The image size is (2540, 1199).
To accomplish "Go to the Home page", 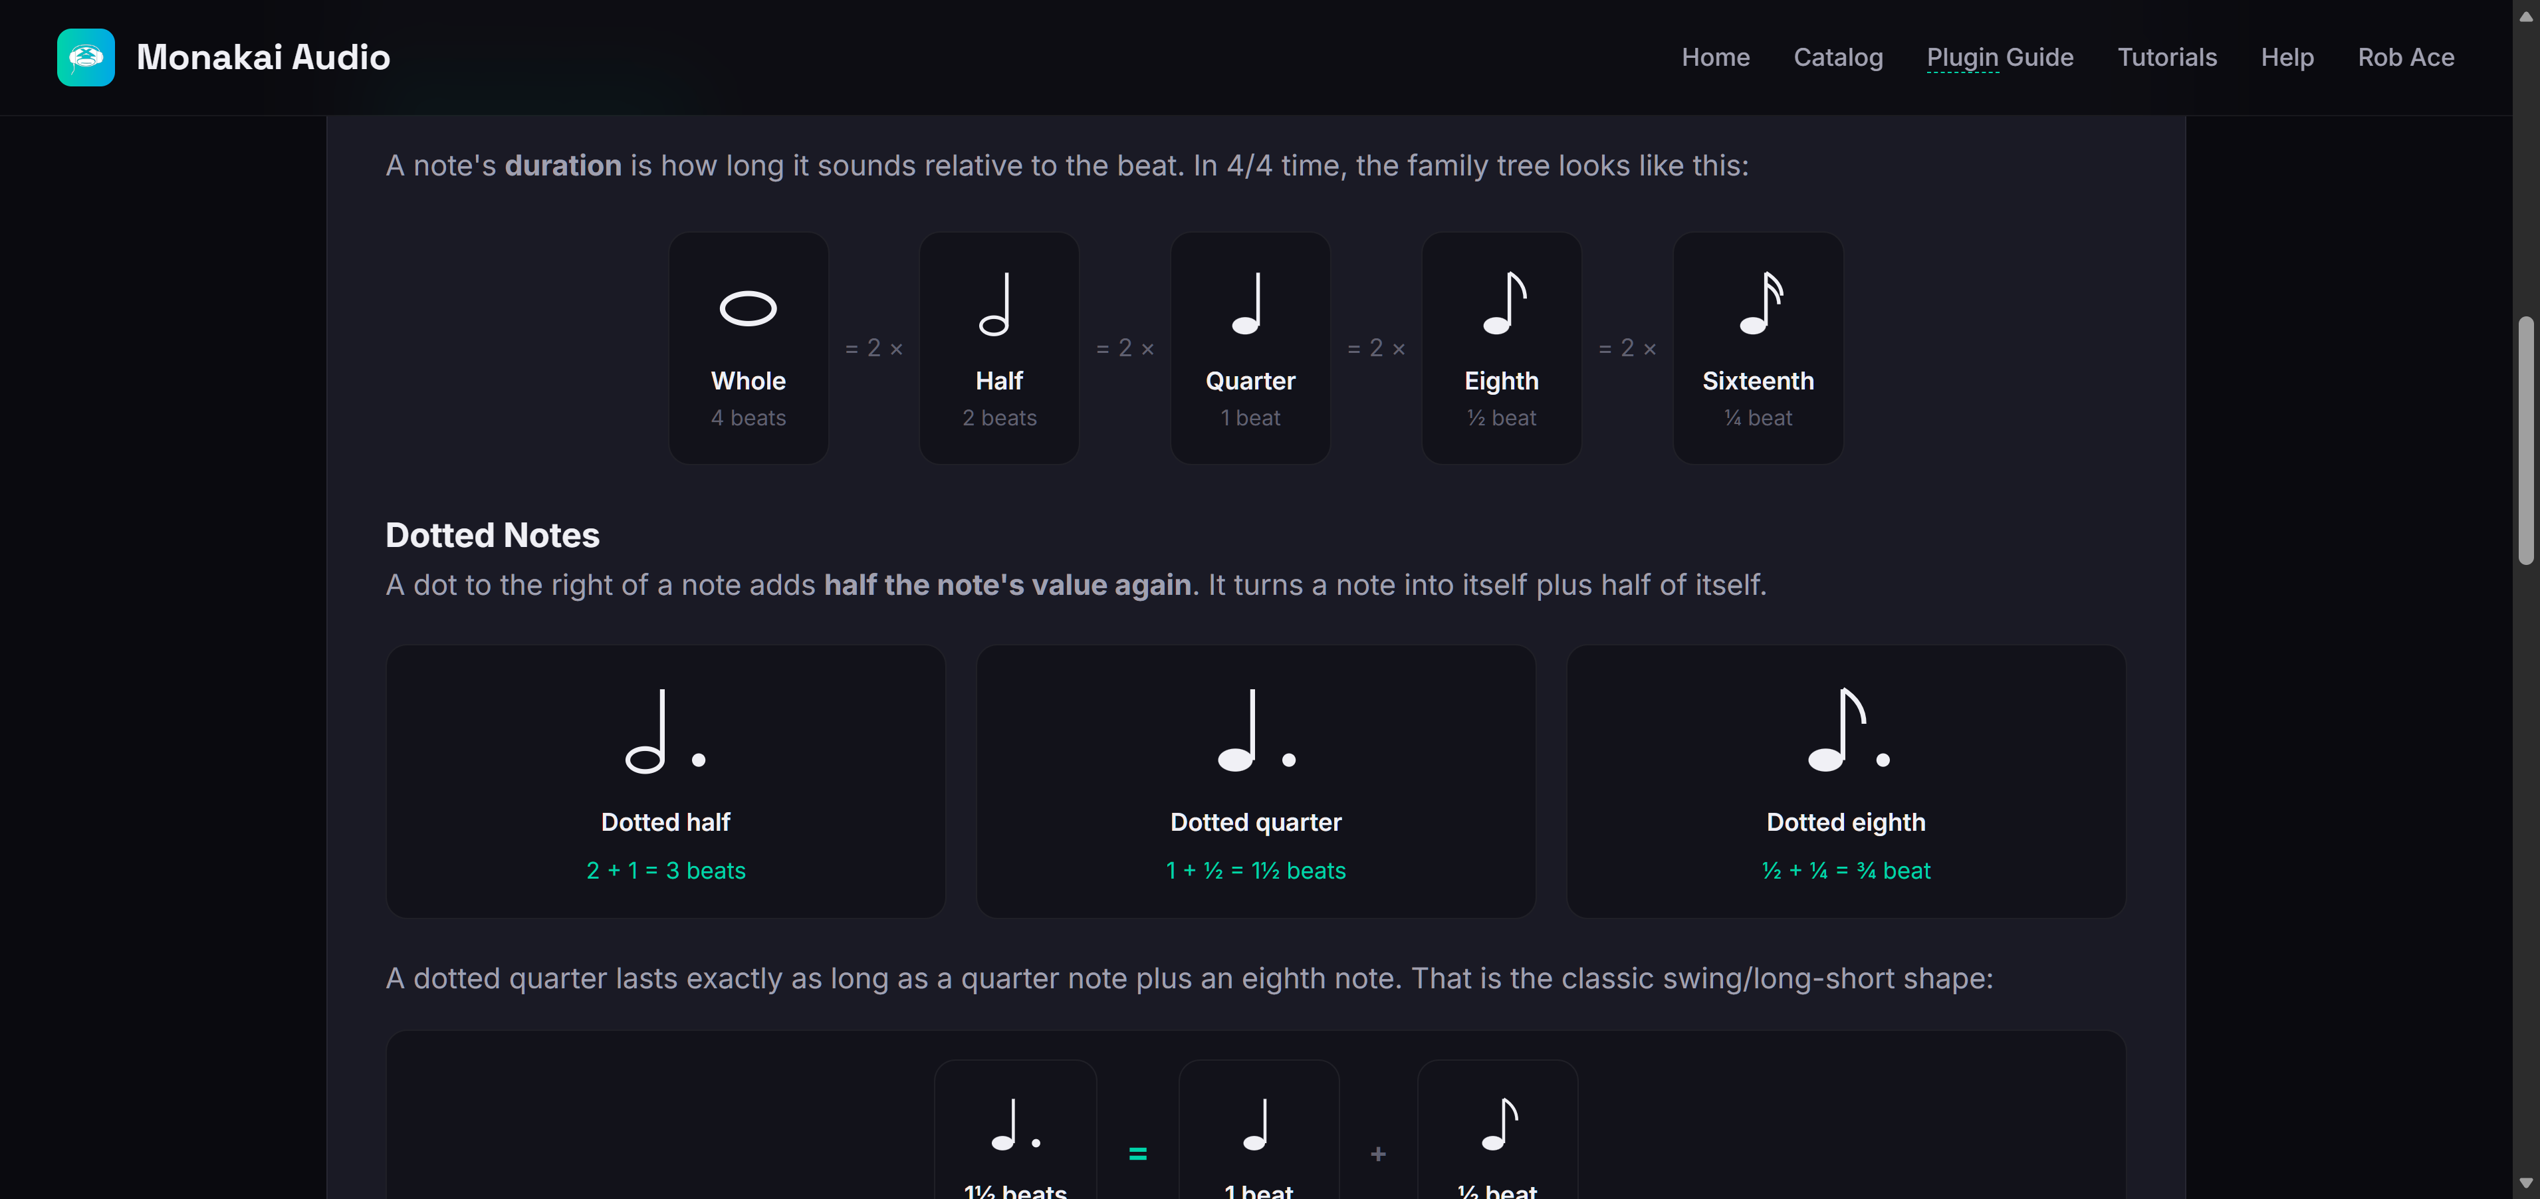I will click(x=1716, y=57).
